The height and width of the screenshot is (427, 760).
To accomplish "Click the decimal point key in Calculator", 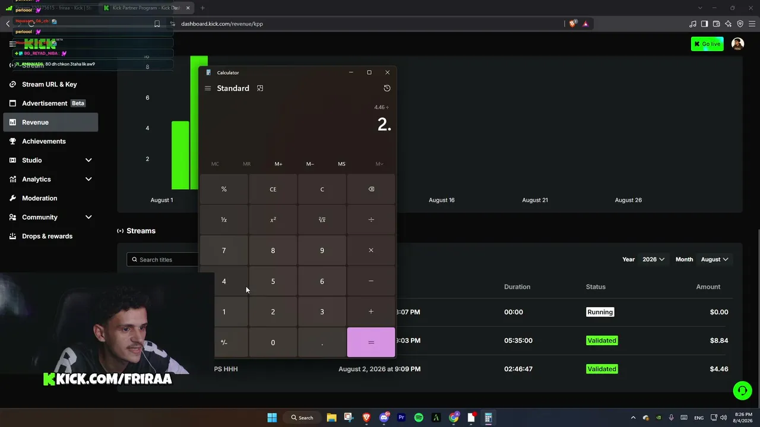I will (x=322, y=342).
